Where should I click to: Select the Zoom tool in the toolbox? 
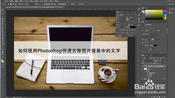point(2,54)
